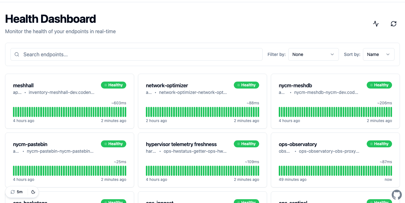
Task: Click the ~88ms response time value
Action: 253,103
